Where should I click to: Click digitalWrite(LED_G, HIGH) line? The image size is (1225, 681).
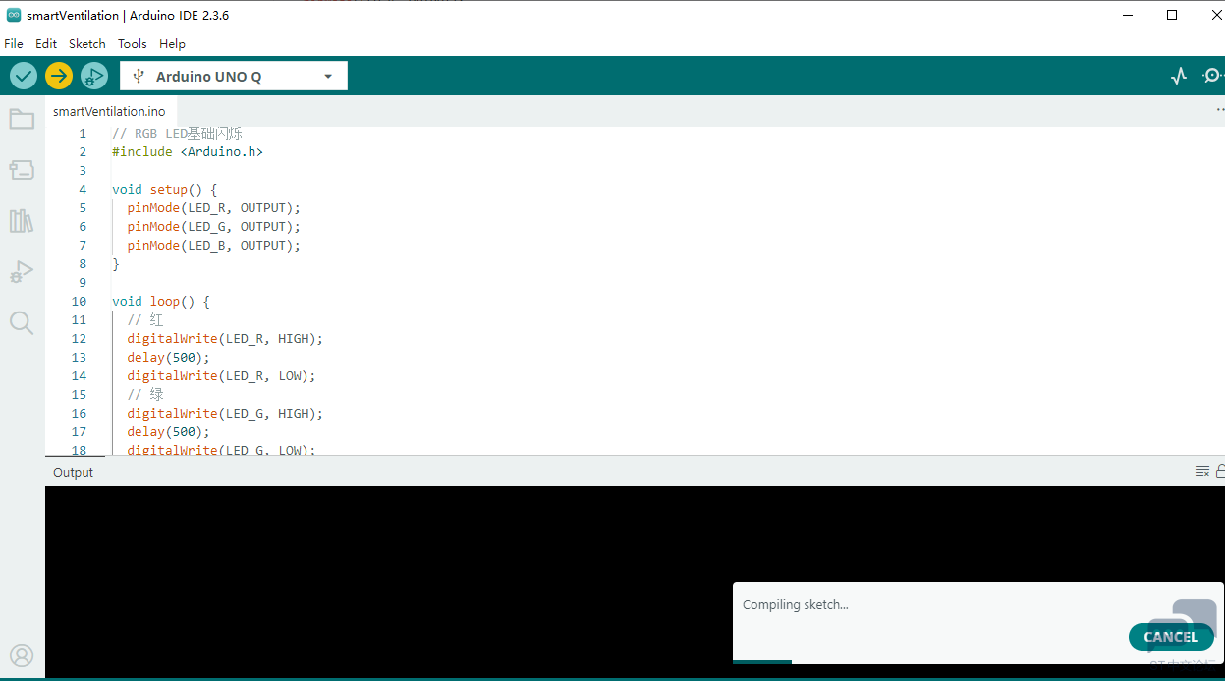click(225, 414)
